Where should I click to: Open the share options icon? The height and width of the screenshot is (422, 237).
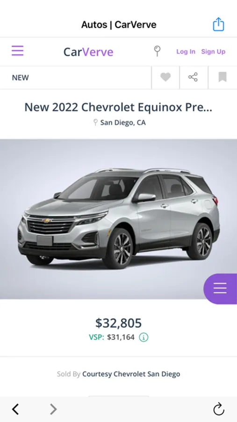click(193, 77)
